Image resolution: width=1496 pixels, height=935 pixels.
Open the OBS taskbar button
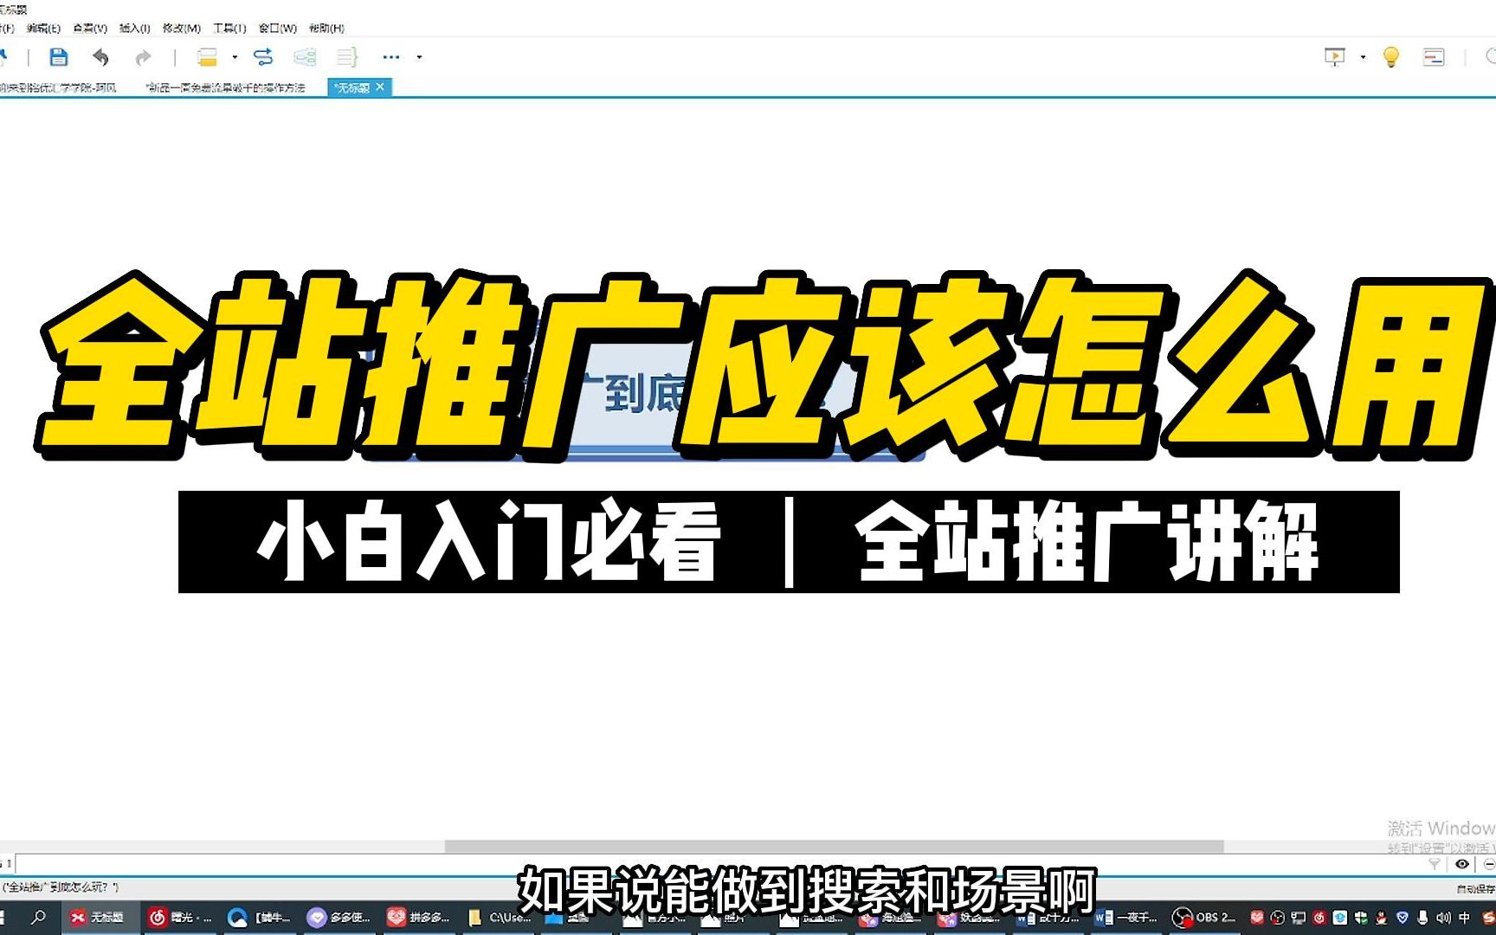1203,918
